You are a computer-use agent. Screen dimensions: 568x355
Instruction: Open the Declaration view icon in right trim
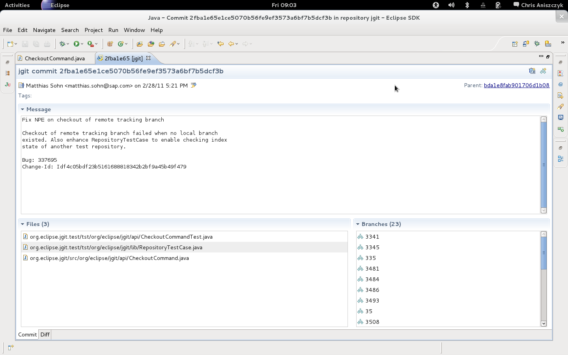561,95
